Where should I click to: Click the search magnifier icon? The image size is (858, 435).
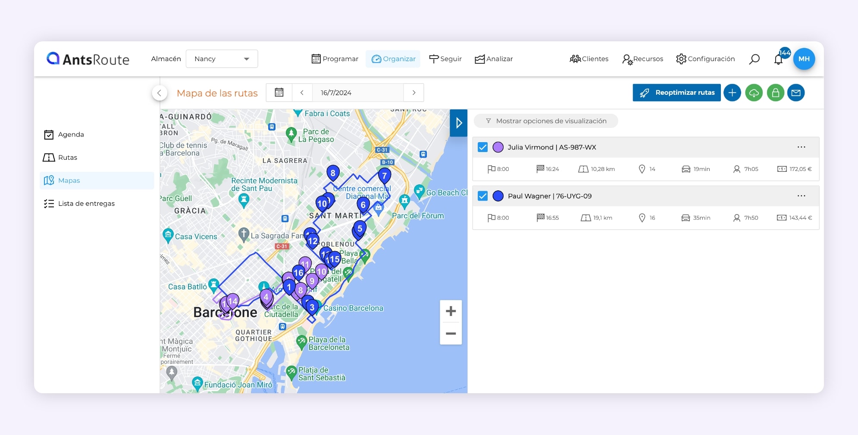point(754,59)
